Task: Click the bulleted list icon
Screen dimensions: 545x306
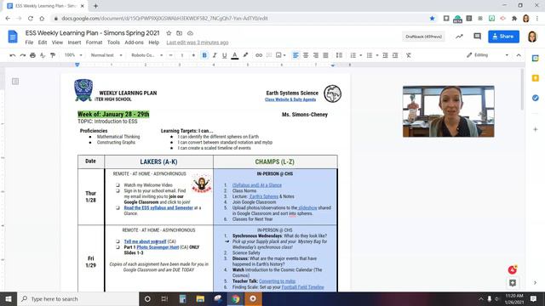Action: [x=370, y=55]
